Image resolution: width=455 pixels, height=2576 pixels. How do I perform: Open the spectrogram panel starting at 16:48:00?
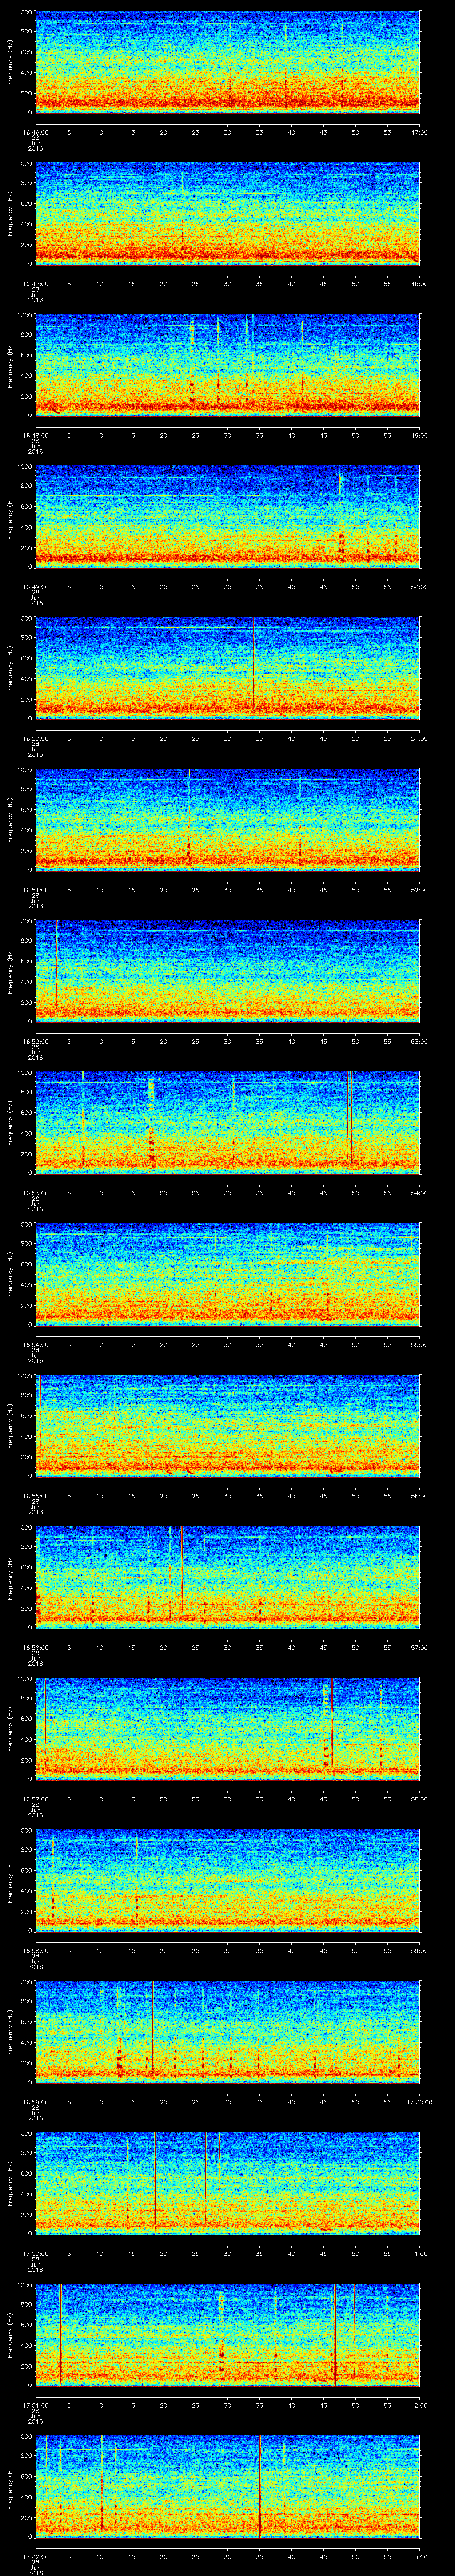(x=227, y=364)
